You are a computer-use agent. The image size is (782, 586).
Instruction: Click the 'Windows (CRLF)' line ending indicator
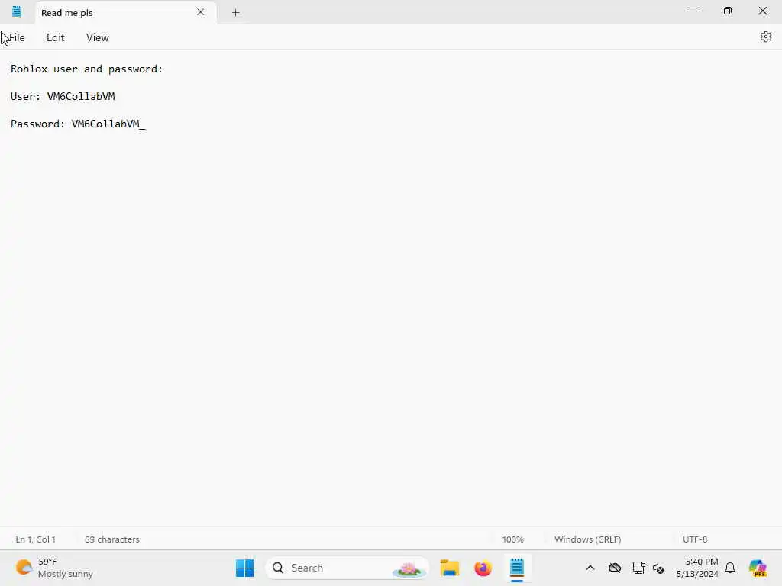(587, 539)
